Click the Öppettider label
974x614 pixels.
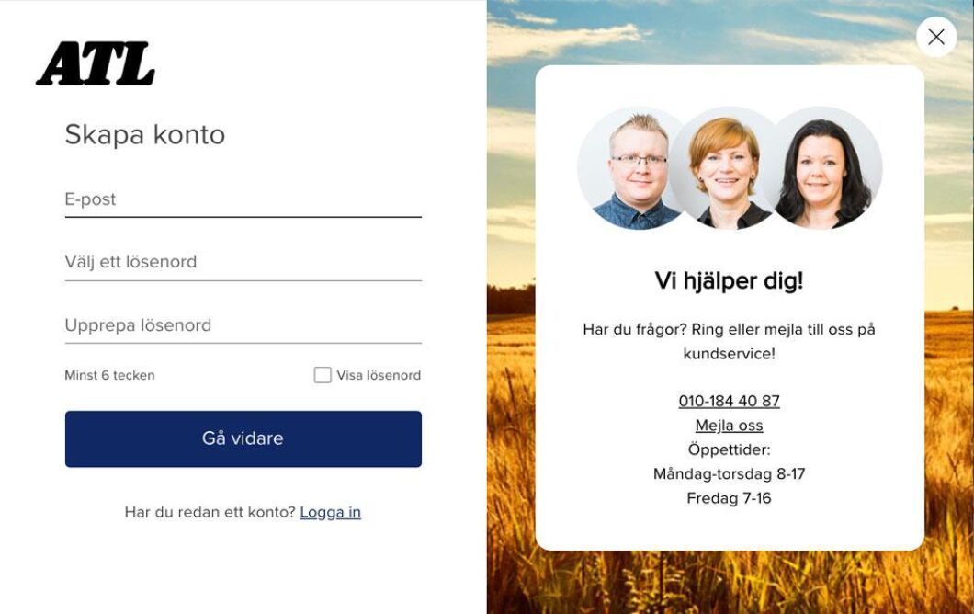[x=729, y=449]
